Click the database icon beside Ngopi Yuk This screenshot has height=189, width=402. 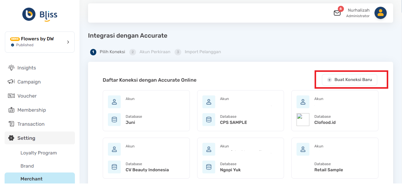pyautogui.click(x=209, y=167)
